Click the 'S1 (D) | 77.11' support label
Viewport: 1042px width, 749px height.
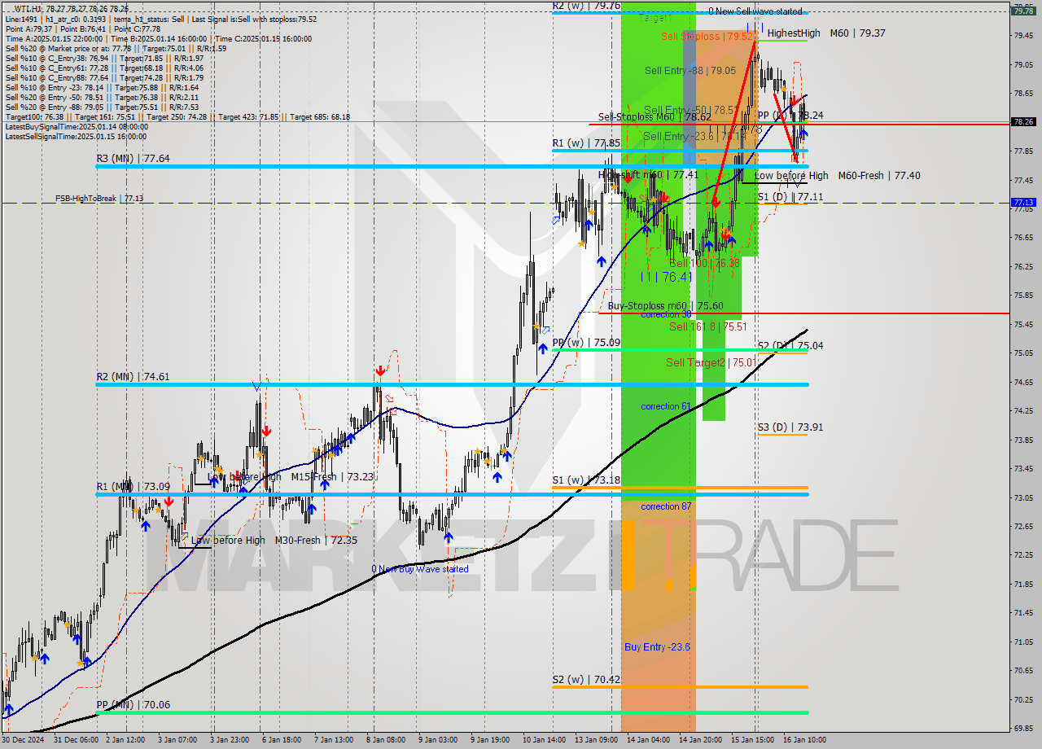790,197
